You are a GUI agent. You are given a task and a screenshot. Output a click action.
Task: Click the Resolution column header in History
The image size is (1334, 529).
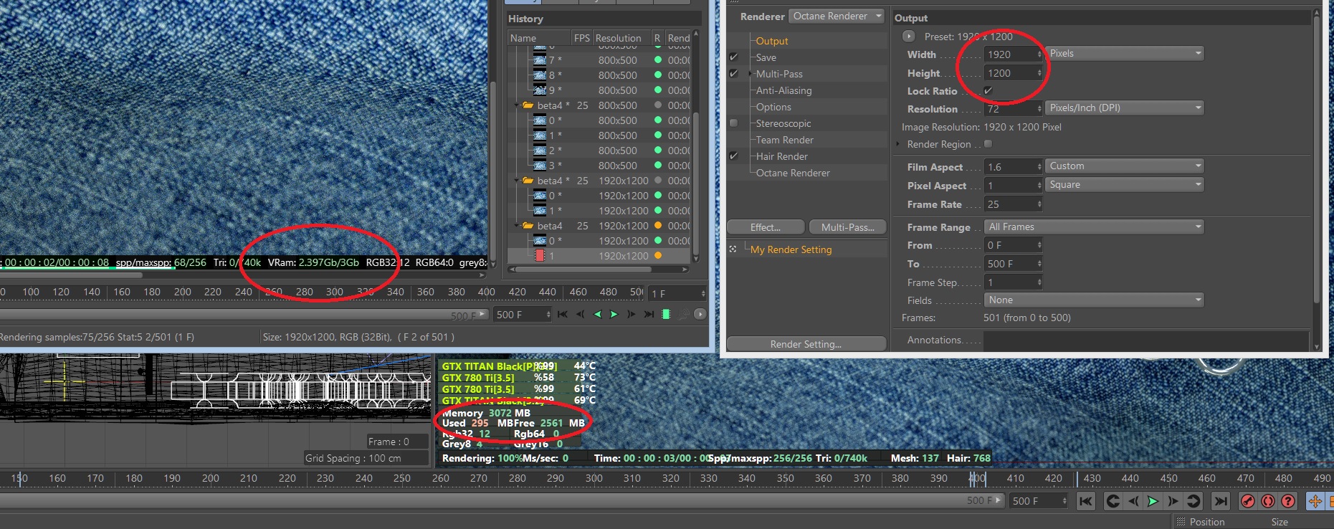pyautogui.click(x=621, y=38)
